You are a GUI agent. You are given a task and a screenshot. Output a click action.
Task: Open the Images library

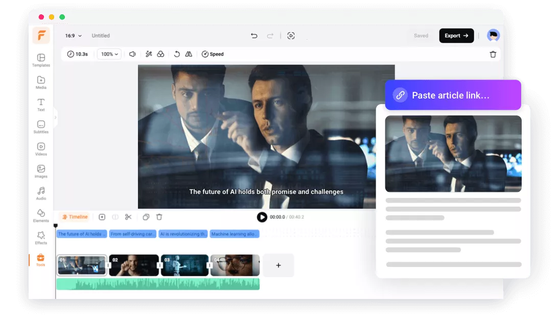[x=41, y=171]
